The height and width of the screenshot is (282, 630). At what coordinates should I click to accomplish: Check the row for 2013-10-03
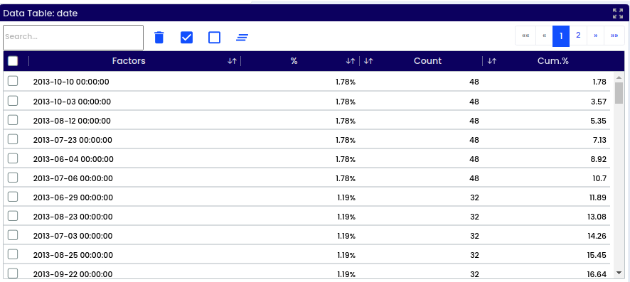tap(13, 100)
